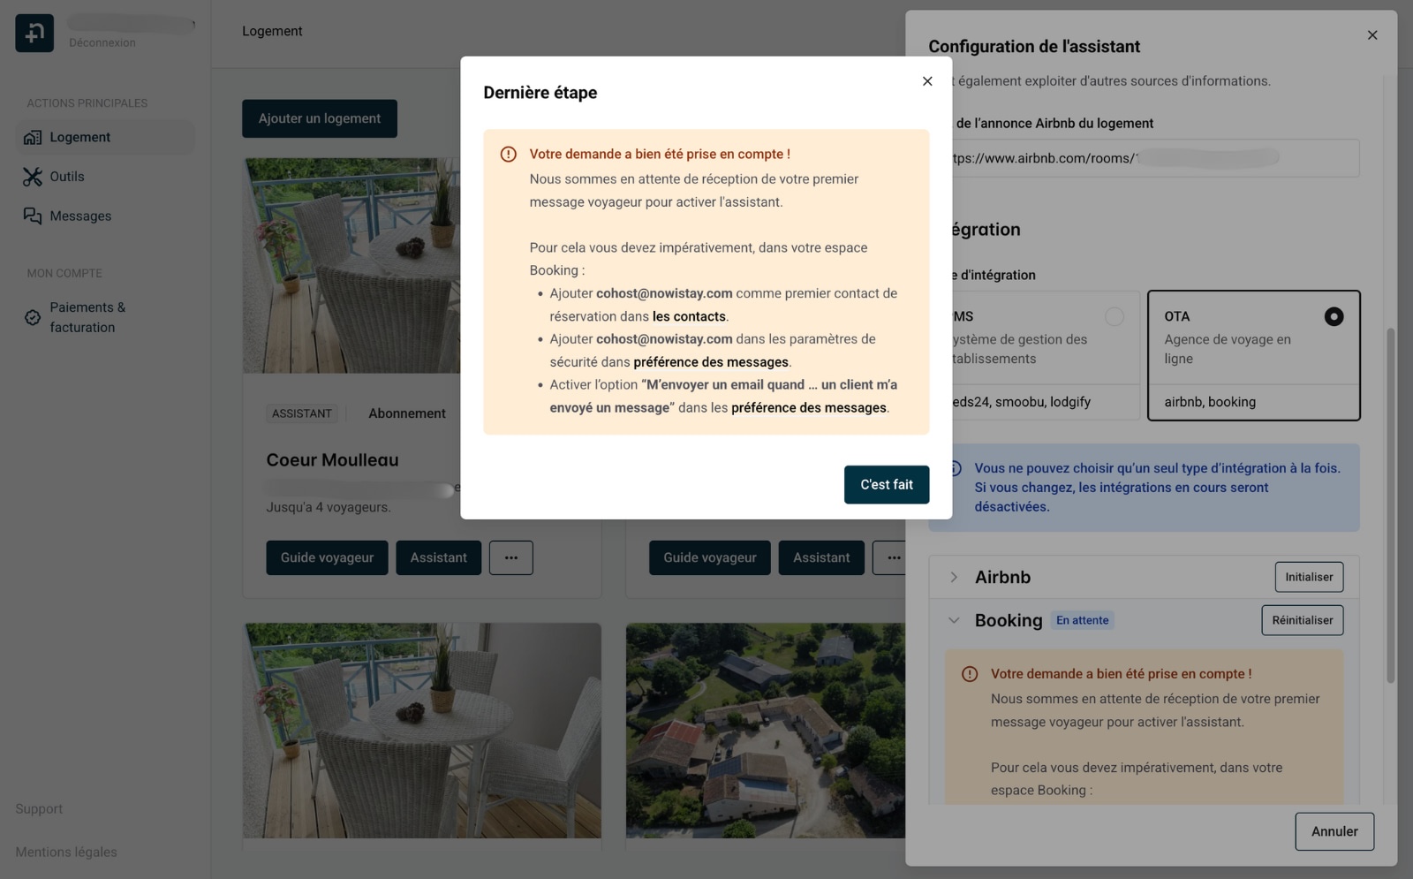Collapse the Booking section chevron

tap(954, 620)
